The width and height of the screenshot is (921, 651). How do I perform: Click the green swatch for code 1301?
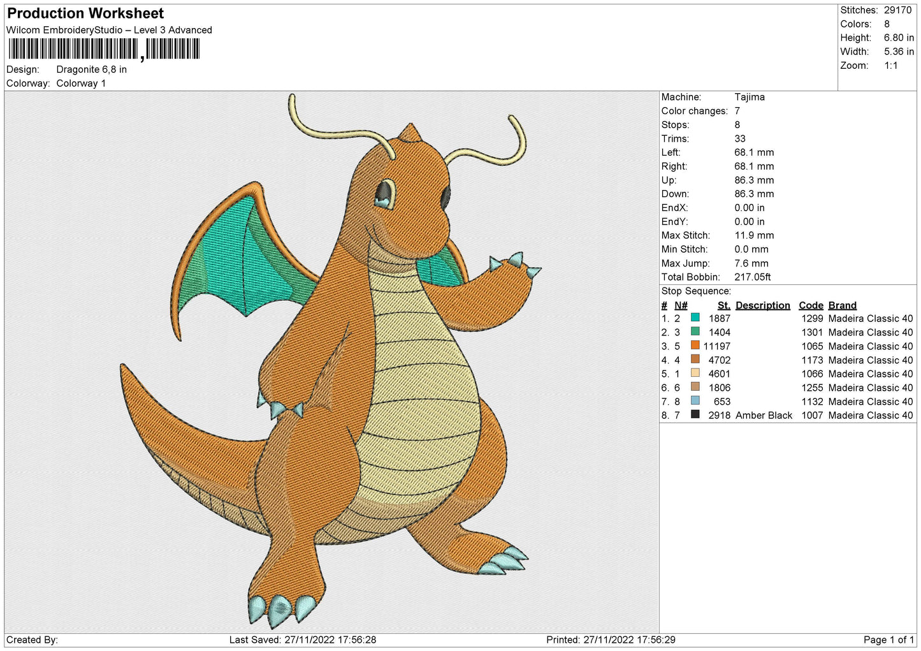click(x=695, y=332)
